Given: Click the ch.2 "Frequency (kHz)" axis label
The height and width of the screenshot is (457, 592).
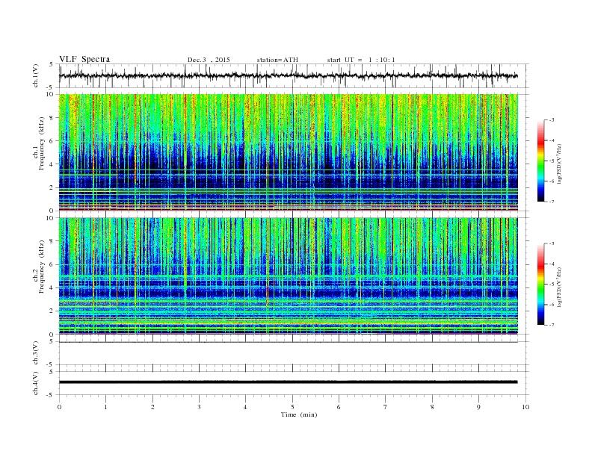Looking at the screenshot, I should click(42, 267).
